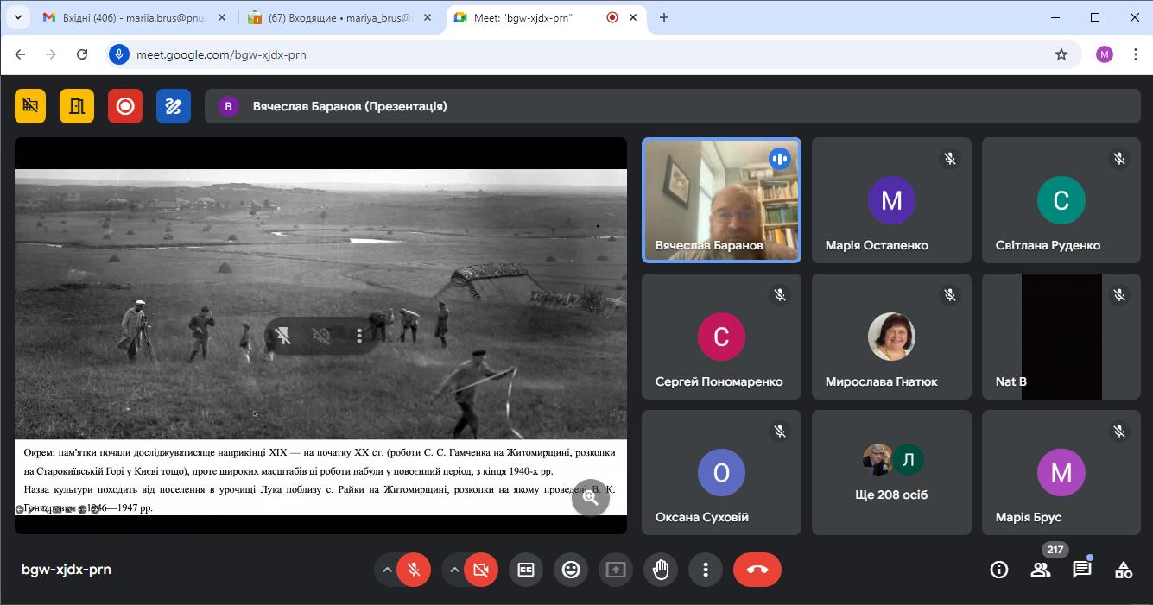Open the emoji reactions panel
This screenshot has width=1153, height=605.
pos(571,570)
